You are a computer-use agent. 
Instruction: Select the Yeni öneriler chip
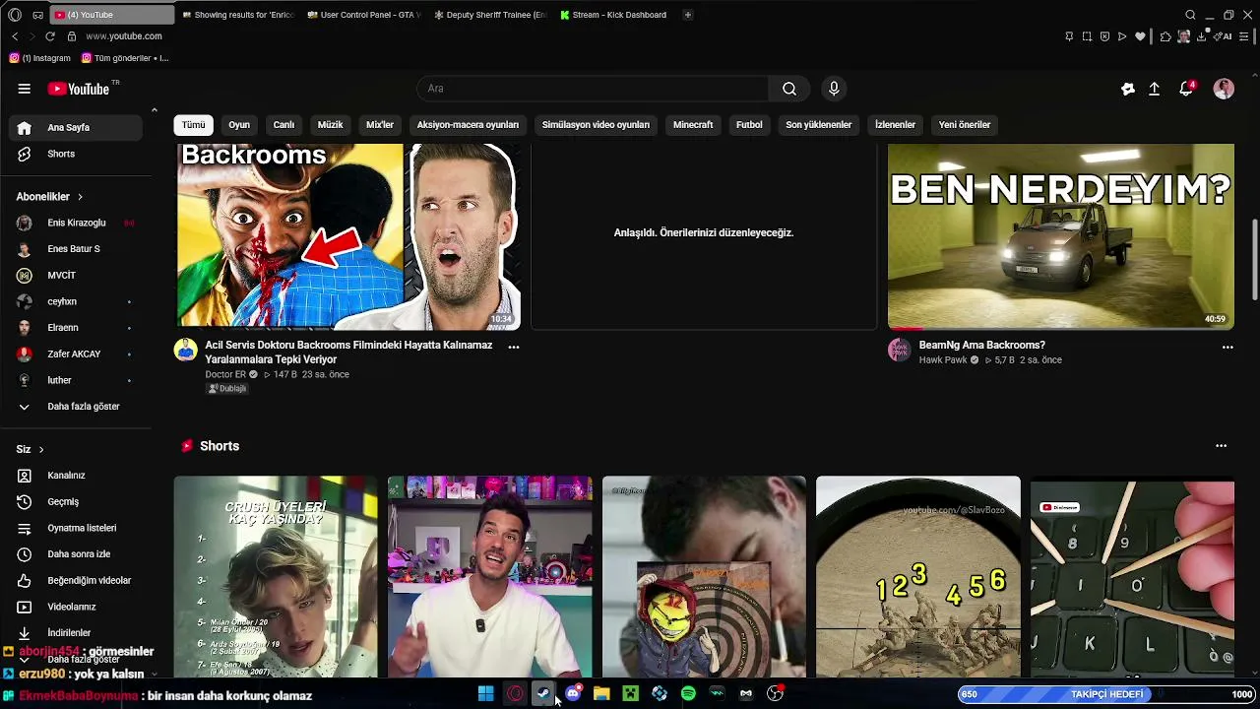coord(965,125)
